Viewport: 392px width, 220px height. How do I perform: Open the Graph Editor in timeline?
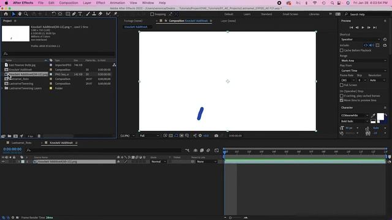coord(216,150)
